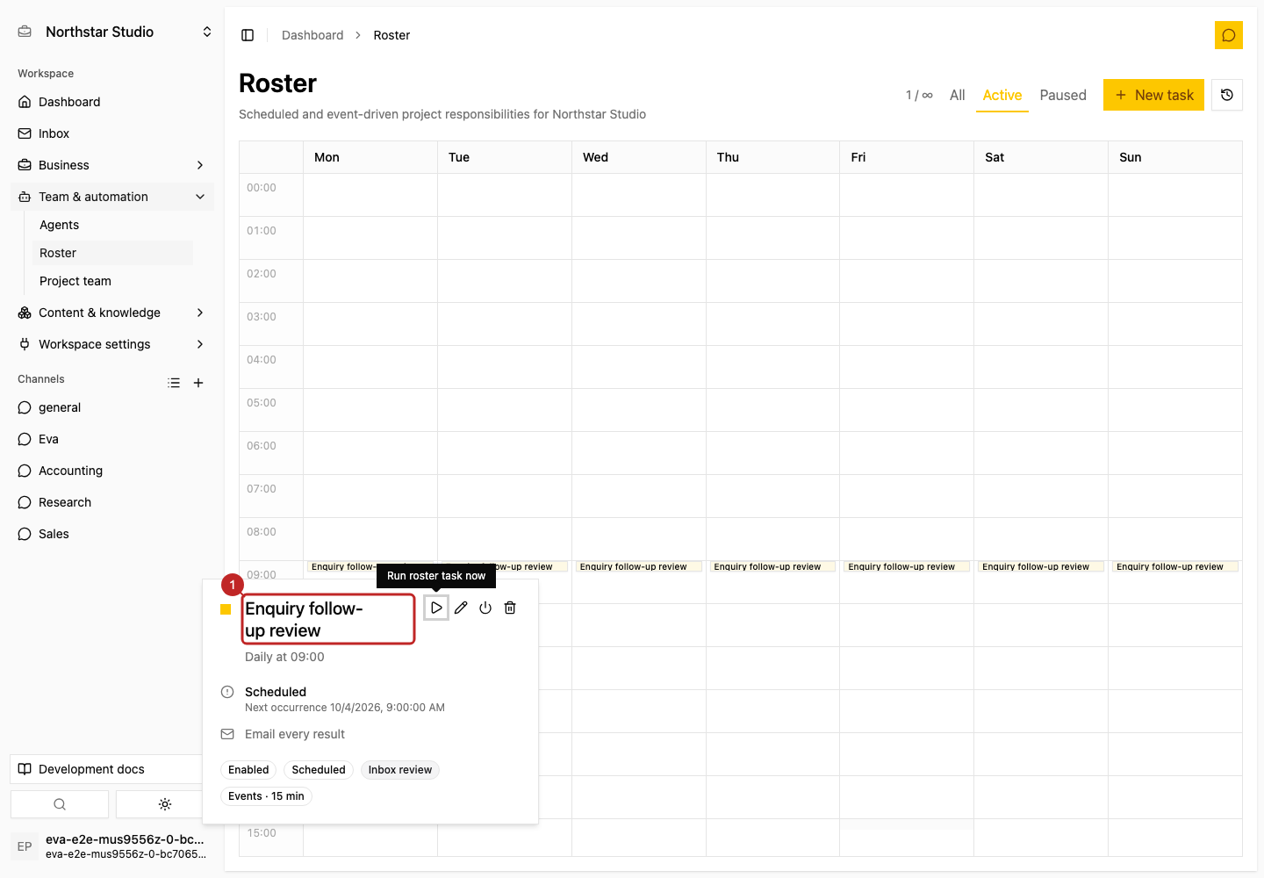The width and height of the screenshot is (1264, 878).
Task: Select Agents in the sidebar
Action: coord(112,225)
